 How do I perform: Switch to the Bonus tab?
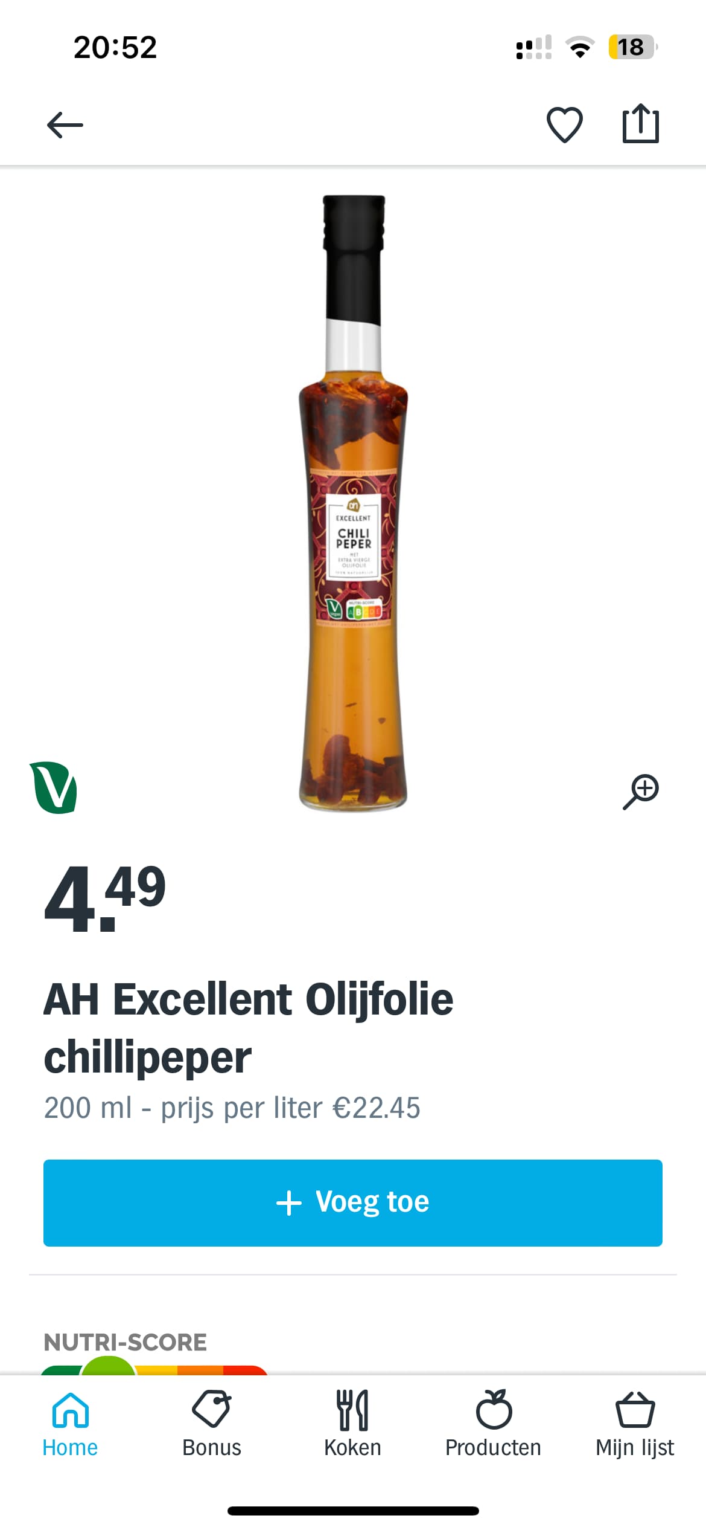click(211, 1424)
